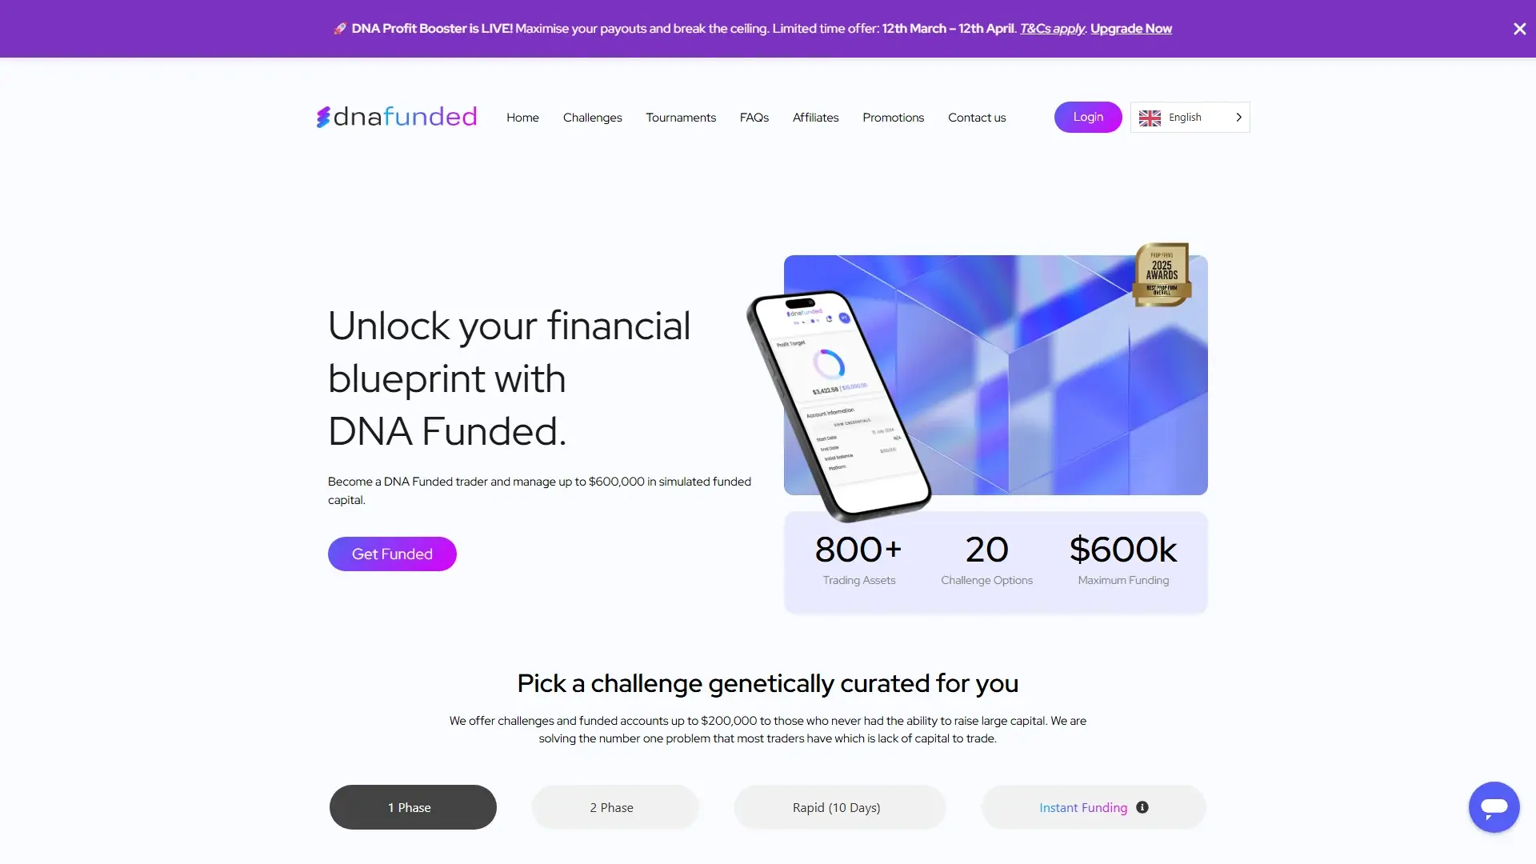
Task: Dismiss the DNA Profit Booster banner
Action: coord(1518,28)
